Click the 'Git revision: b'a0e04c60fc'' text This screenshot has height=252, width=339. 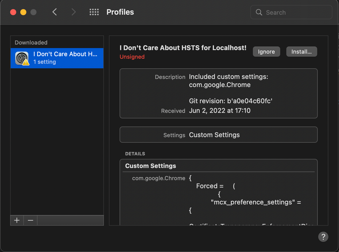pos(231,101)
